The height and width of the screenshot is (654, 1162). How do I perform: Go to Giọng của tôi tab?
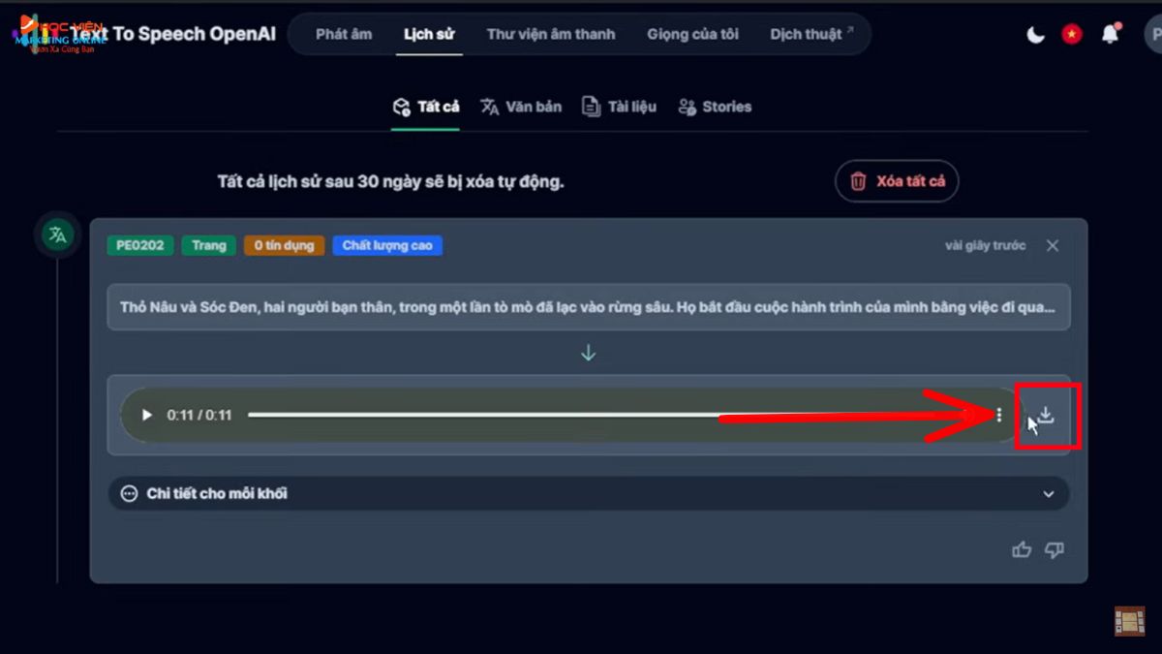692,34
